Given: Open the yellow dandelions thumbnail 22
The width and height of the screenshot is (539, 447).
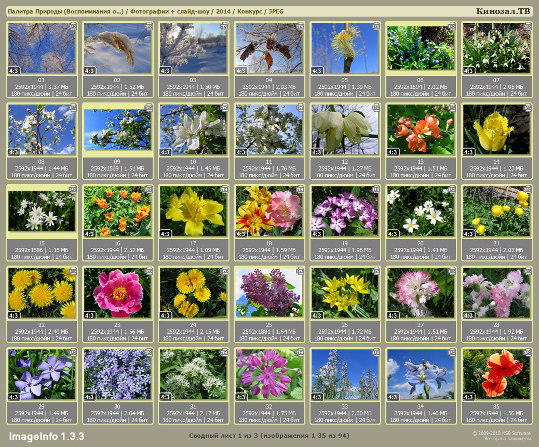Looking at the screenshot, I should 42,293.
